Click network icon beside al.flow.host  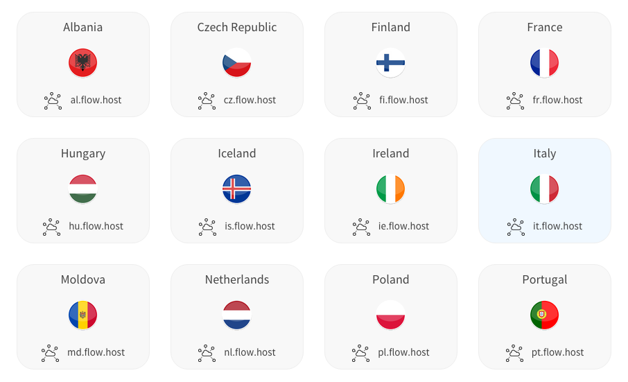(53, 101)
